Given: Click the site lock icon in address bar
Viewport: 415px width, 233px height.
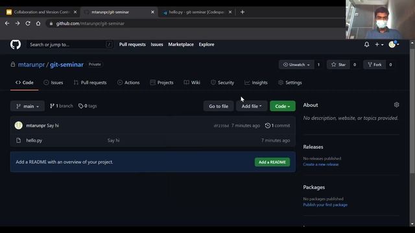Looking at the screenshot, I should click(x=51, y=23).
